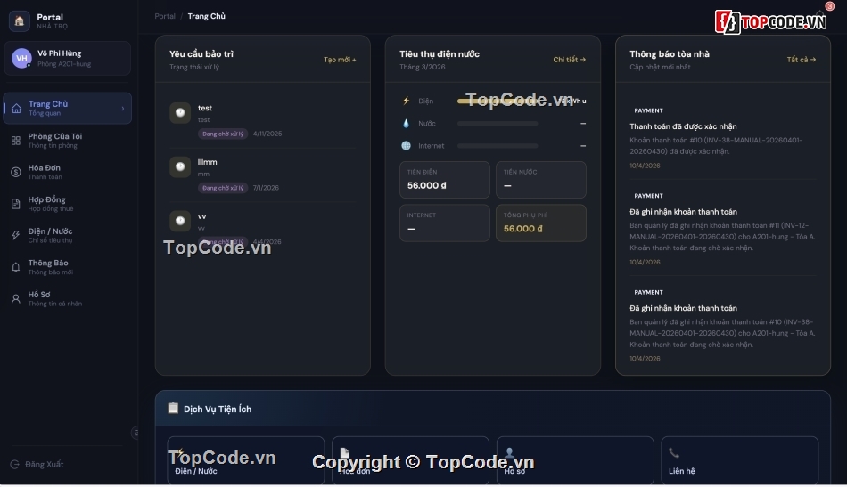Expand the Trang Chủ chevron arrow
This screenshot has height=487, width=847.
pos(123,109)
